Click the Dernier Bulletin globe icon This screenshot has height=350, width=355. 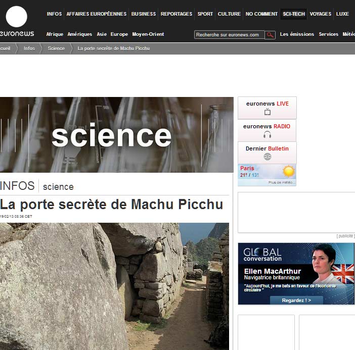pyautogui.click(x=268, y=157)
